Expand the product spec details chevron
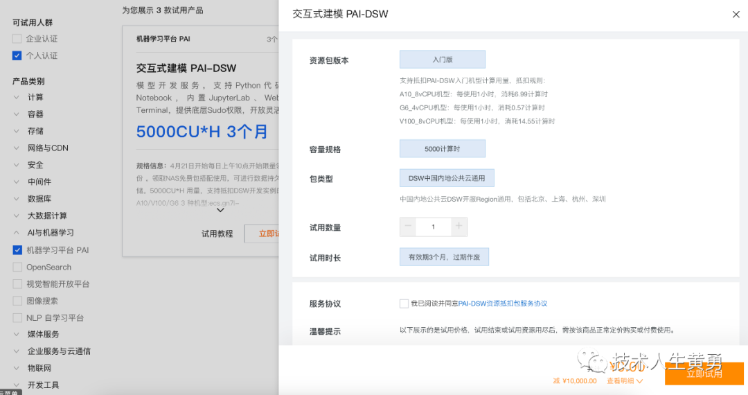Viewport: 748px width, 395px height. click(x=220, y=210)
